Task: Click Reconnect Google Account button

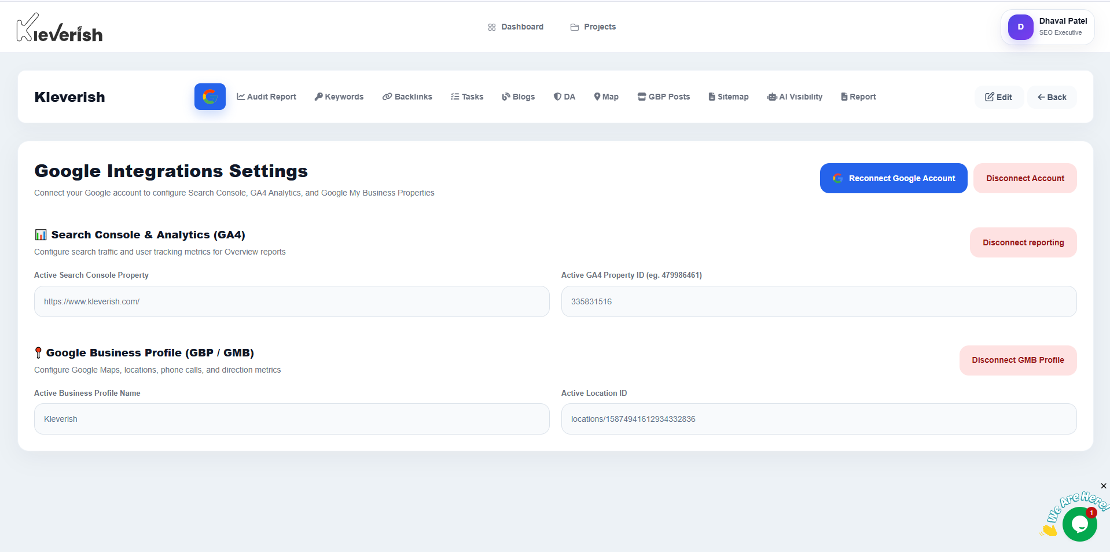Action: (894, 178)
